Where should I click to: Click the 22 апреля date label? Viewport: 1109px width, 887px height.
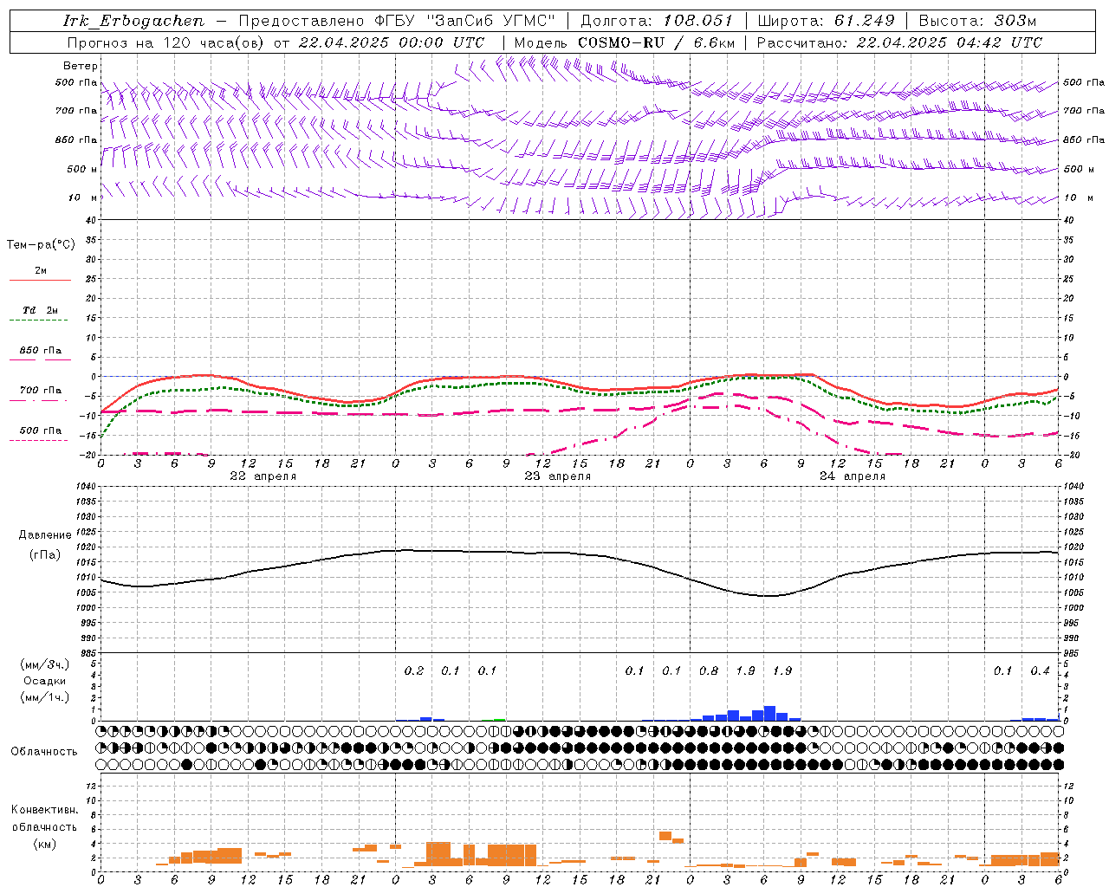click(263, 476)
